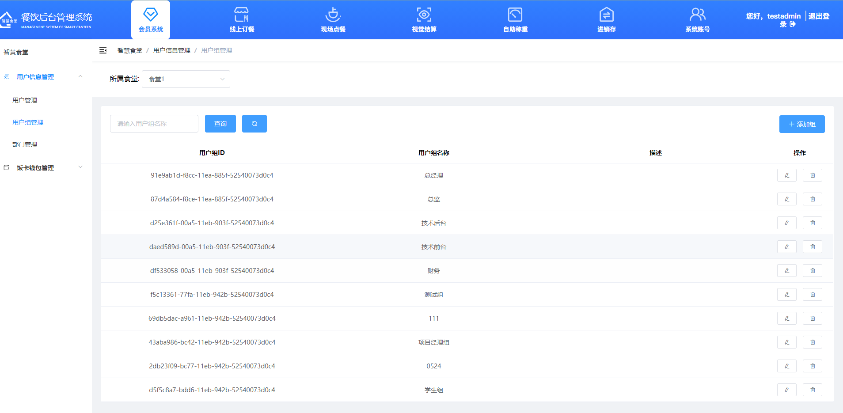Click the 添加组 button
843x413 pixels.
tap(802, 124)
